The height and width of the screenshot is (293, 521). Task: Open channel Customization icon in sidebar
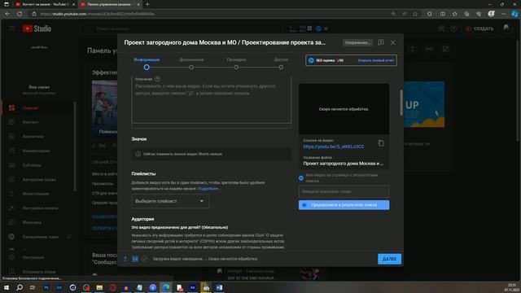click(11, 208)
